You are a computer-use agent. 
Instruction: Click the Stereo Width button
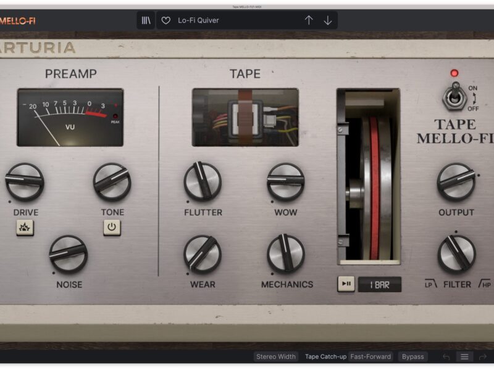point(276,356)
